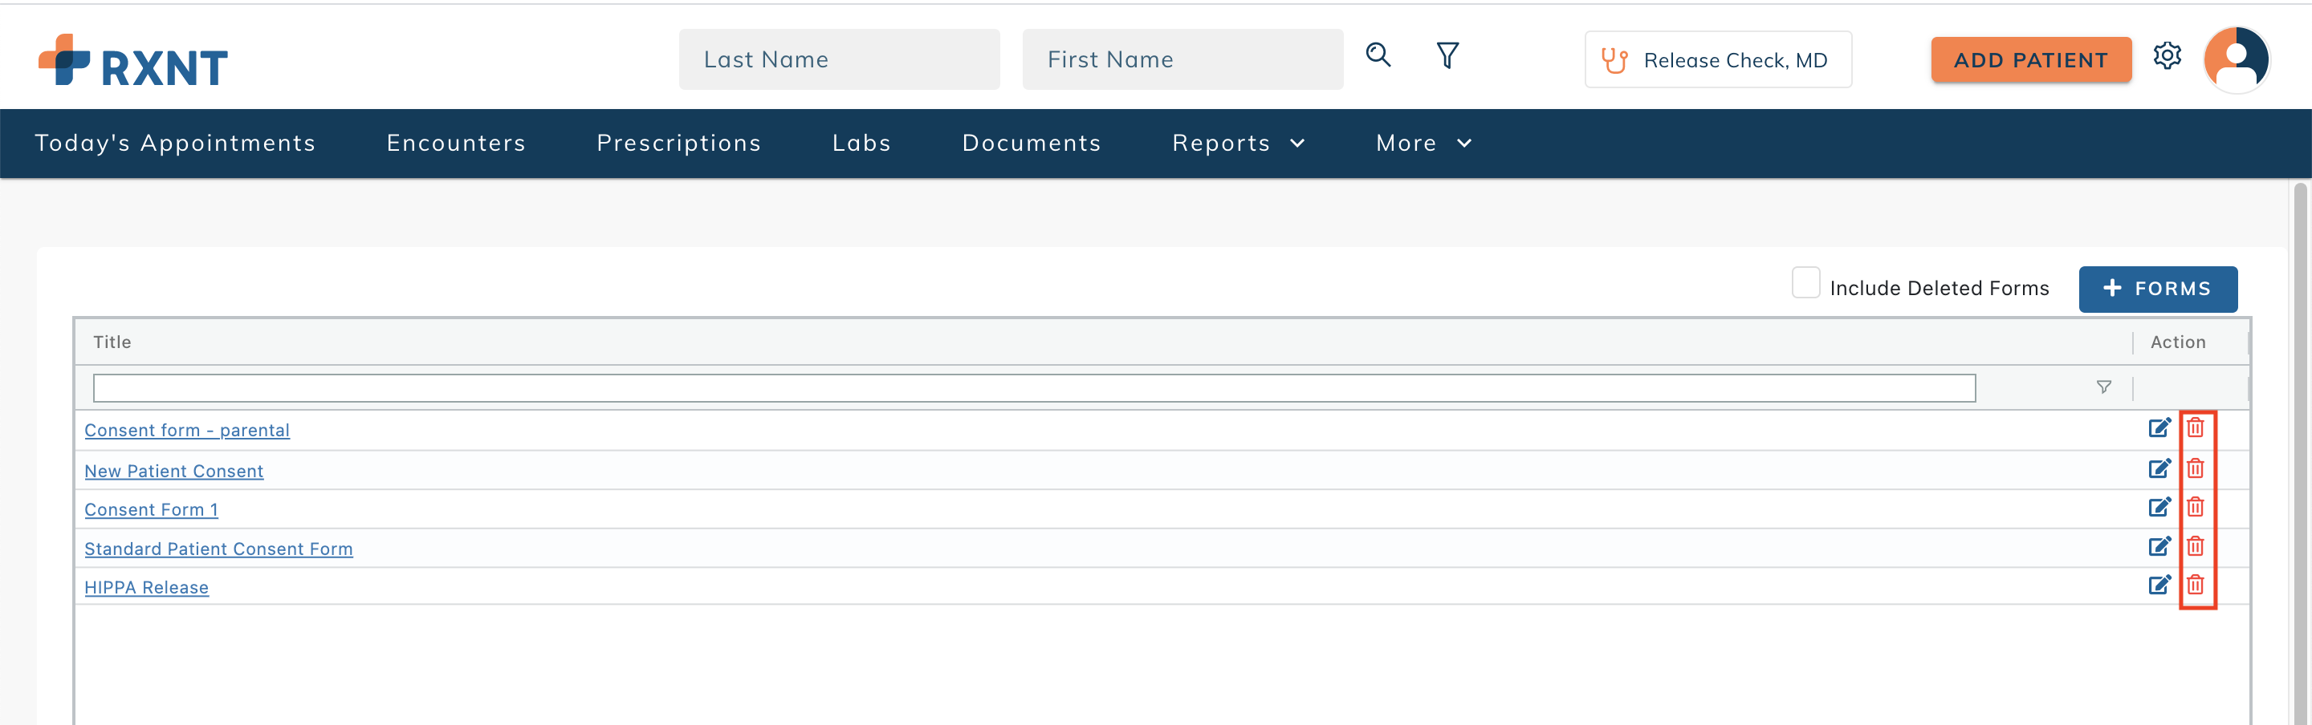The image size is (2312, 725).
Task: Focus the Last Name search field
Action: (838, 59)
